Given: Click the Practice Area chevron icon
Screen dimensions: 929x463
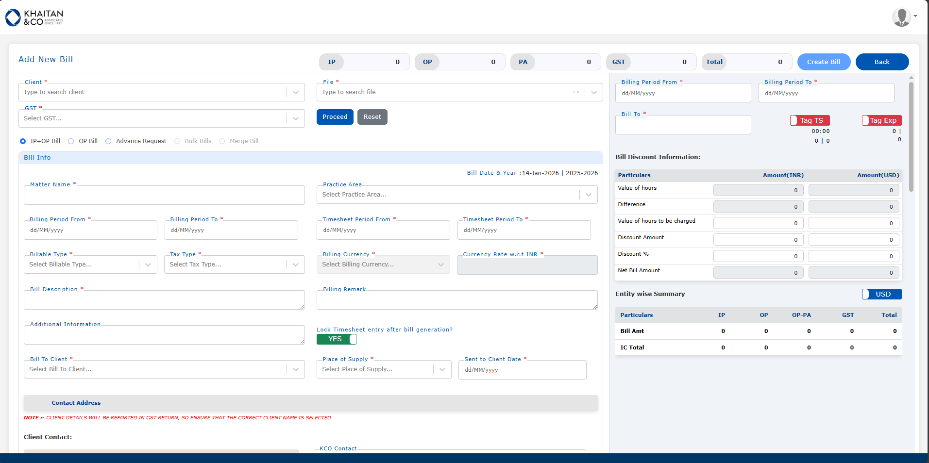Looking at the screenshot, I should coord(589,195).
